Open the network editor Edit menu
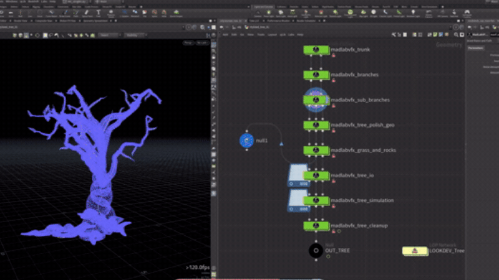 tap(234, 35)
